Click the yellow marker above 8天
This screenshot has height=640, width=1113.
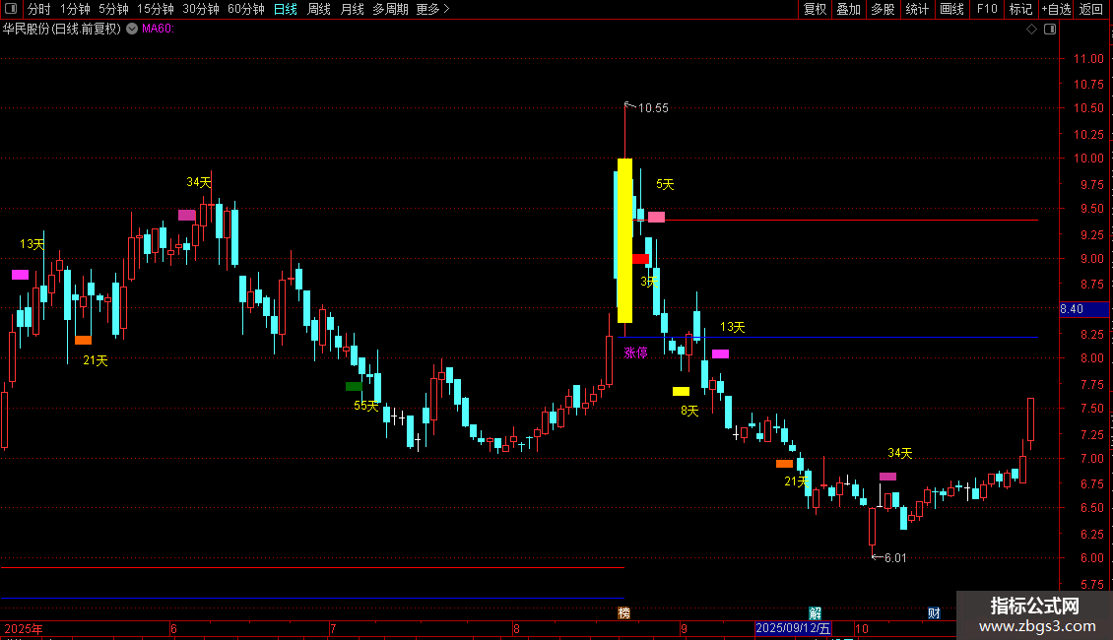coord(681,391)
